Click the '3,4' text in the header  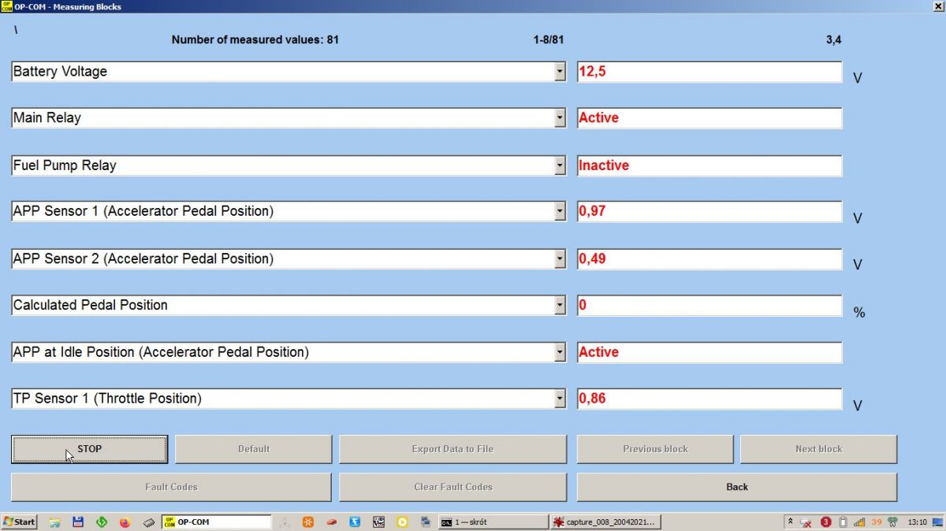833,39
